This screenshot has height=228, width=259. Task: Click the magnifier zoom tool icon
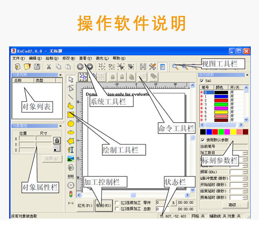coord(175,67)
